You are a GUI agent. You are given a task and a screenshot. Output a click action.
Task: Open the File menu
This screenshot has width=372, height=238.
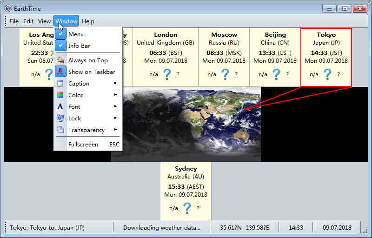14,21
